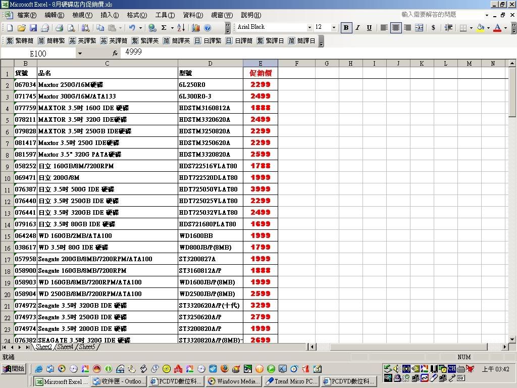Toggle Bold formatting
The height and width of the screenshot is (388, 517).
pos(346,28)
